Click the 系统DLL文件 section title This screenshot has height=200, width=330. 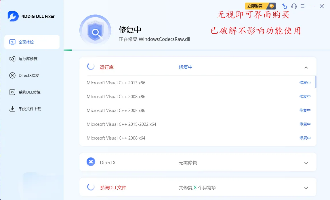[x=113, y=188]
